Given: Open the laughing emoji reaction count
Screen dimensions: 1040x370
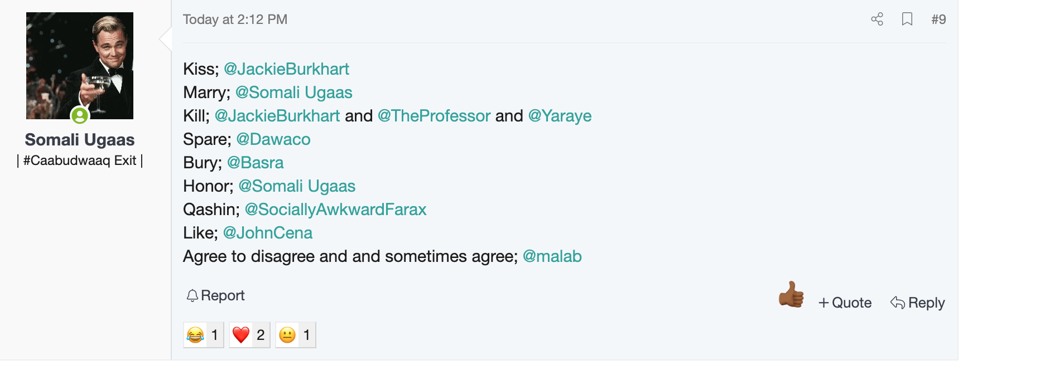Looking at the screenshot, I should [x=204, y=335].
